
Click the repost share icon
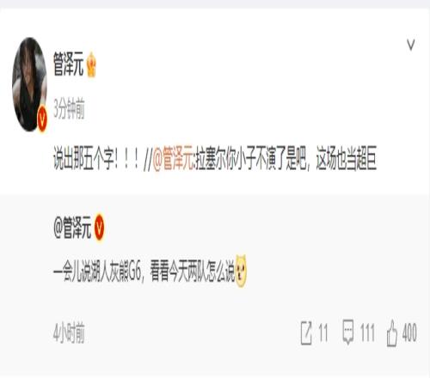(x=306, y=332)
